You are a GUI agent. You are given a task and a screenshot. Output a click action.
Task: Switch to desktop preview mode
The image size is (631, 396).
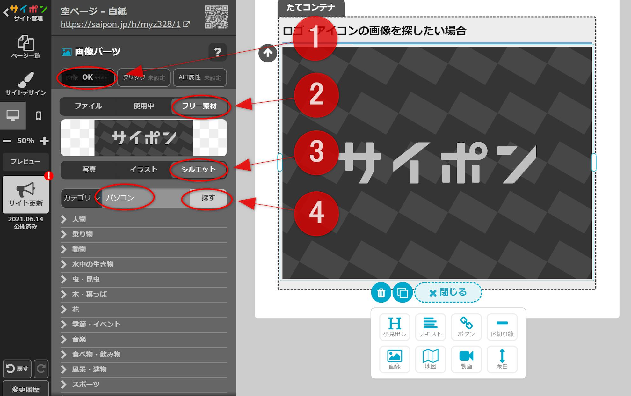13,115
